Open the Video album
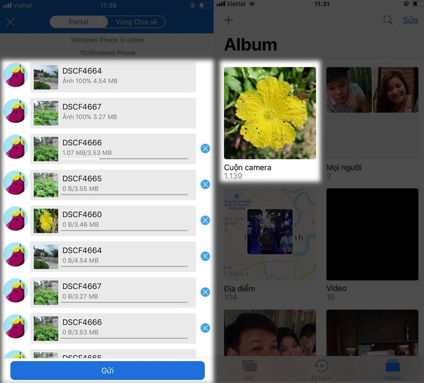The height and width of the screenshot is (383, 424). (372, 233)
